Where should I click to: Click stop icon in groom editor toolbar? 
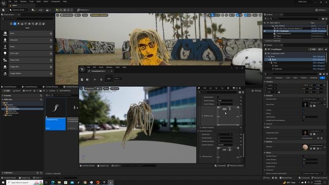click(101, 80)
